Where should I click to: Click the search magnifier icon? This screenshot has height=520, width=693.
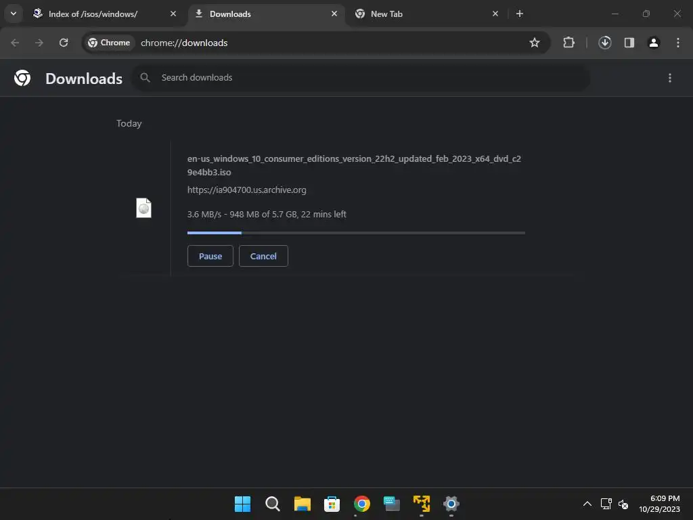[x=145, y=77]
